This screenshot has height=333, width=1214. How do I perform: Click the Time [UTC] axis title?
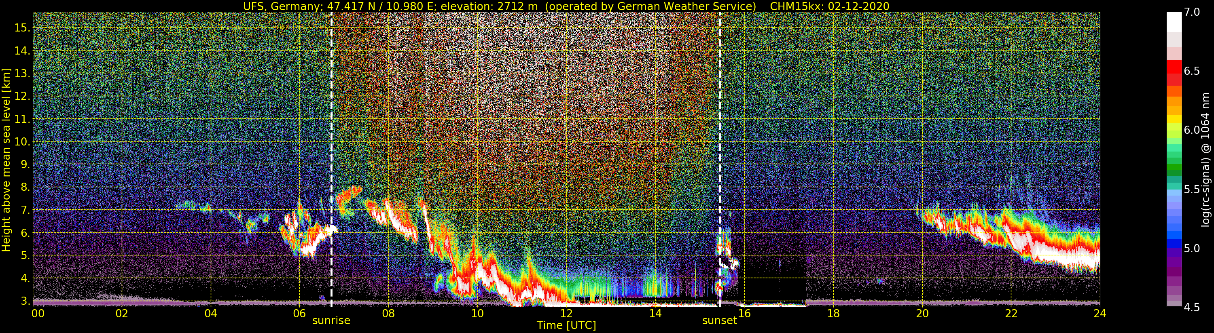click(566, 325)
